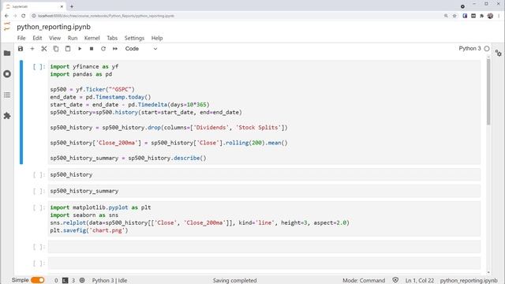Screen dimensions: 505x284
Task: Open the Edit menu
Action: tap(37, 38)
